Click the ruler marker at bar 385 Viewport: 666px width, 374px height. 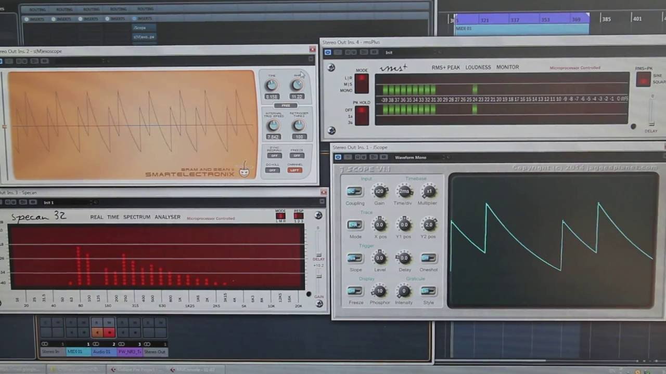[x=606, y=19]
